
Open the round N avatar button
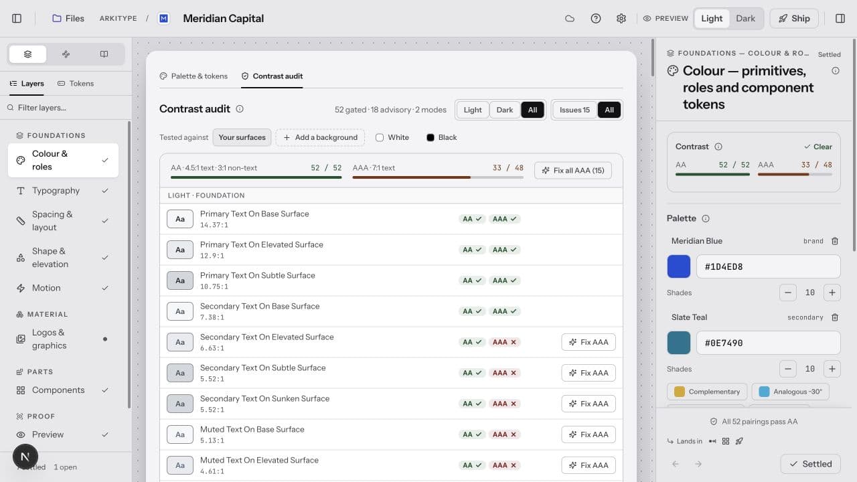[25, 457]
